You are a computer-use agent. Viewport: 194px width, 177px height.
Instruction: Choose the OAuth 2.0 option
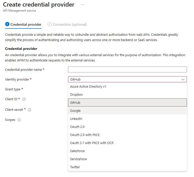[x=77, y=127]
